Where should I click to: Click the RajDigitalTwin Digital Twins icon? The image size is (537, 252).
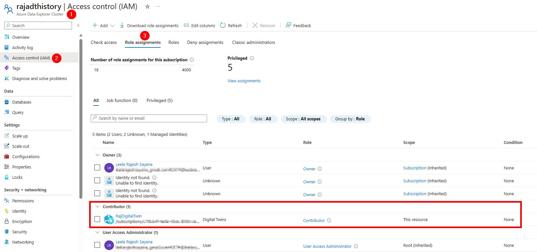(x=109, y=219)
